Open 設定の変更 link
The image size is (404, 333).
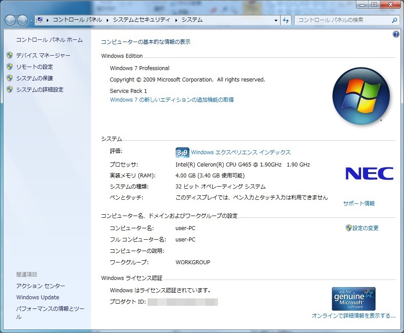[365, 228]
